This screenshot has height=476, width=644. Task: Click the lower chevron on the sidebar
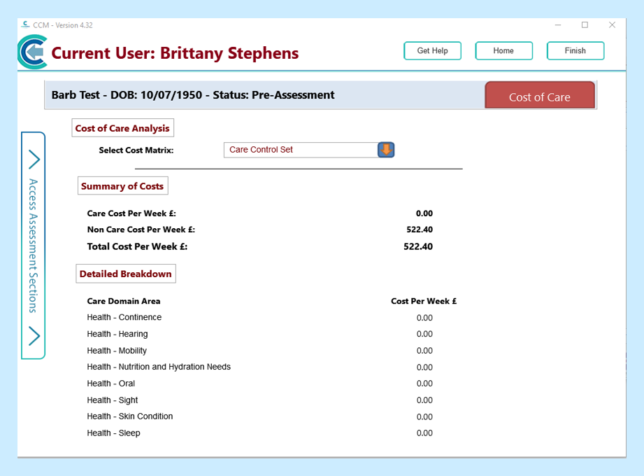(x=34, y=336)
